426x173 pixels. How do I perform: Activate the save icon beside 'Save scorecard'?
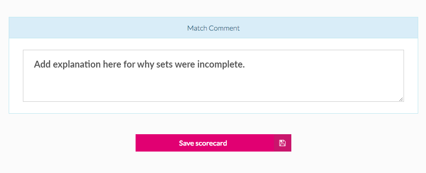(x=282, y=143)
